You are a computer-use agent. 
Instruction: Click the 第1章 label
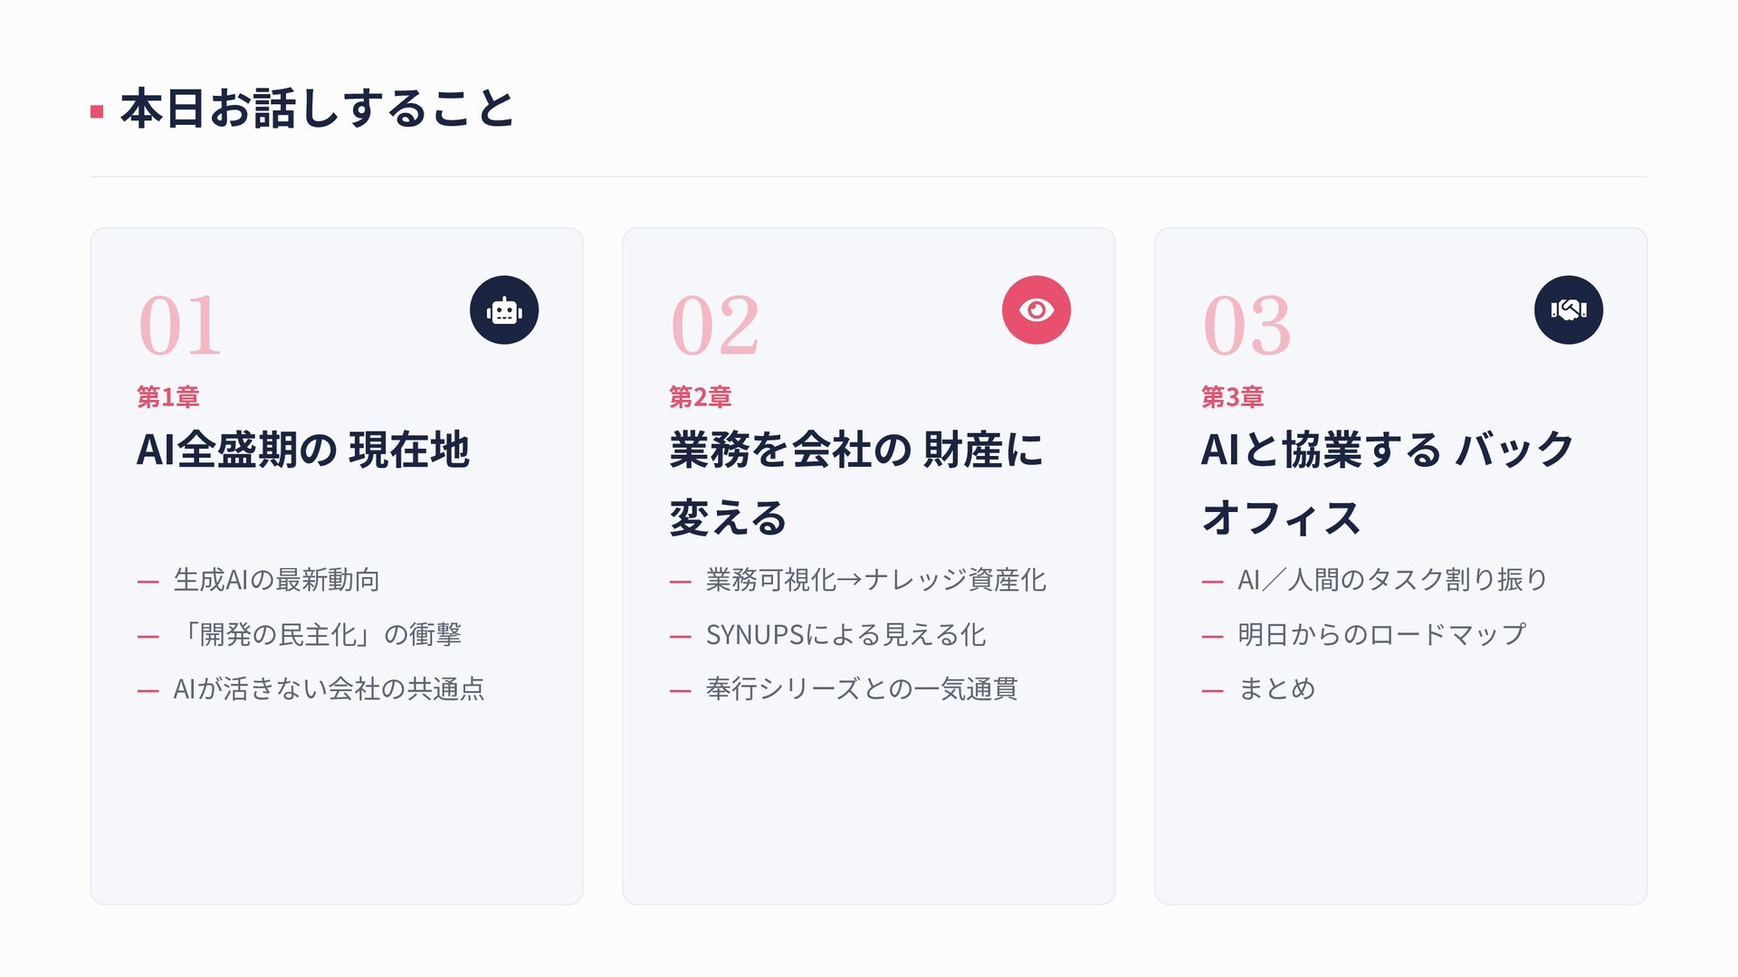167,396
